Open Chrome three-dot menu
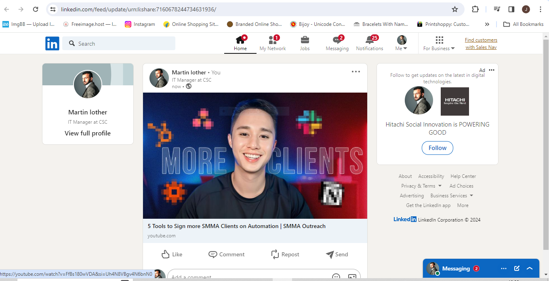549x281 pixels. tap(541, 9)
